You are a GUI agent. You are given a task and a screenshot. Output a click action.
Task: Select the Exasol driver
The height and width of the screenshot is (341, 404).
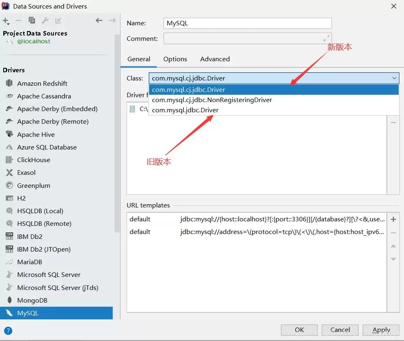pos(56,173)
